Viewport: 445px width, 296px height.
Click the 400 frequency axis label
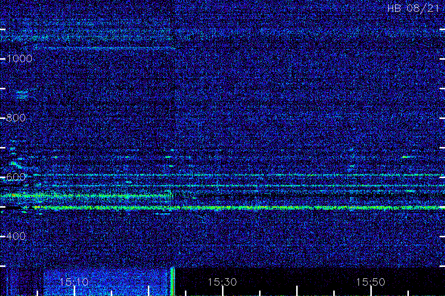tap(16, 236)
